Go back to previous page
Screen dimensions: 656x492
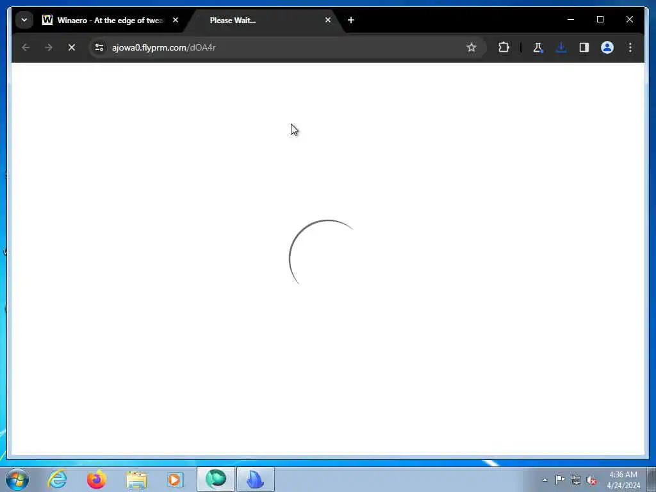(x=26, y=47)
